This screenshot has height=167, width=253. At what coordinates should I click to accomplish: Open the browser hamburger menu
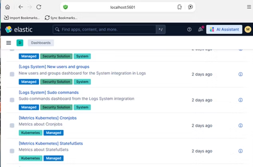(249, 7)
